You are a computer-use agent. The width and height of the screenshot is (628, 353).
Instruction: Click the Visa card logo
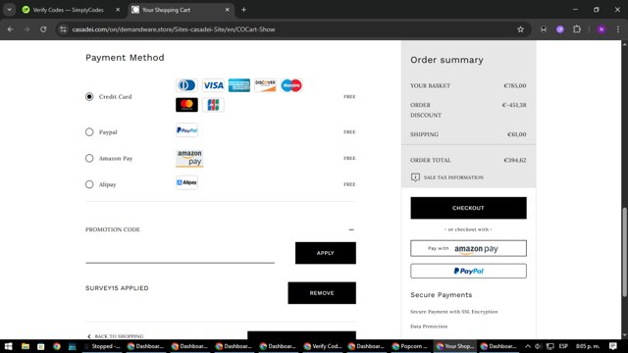(213, 85)
